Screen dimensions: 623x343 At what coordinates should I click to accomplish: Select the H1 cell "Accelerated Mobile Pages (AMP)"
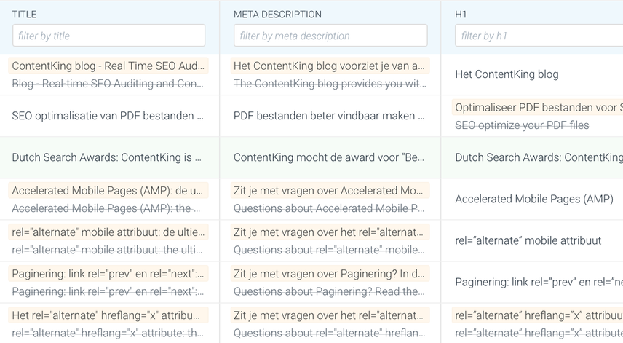pos(533,199)
